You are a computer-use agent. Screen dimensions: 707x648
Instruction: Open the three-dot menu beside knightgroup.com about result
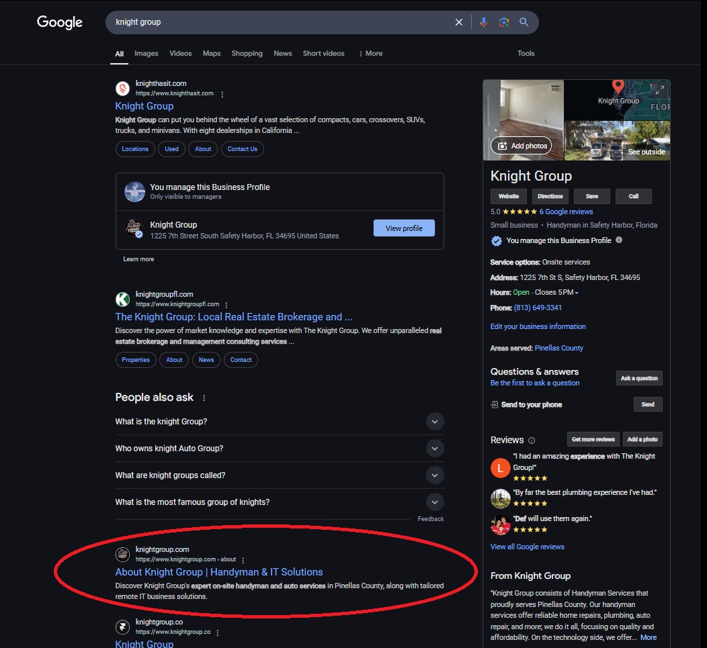[243, 560]
